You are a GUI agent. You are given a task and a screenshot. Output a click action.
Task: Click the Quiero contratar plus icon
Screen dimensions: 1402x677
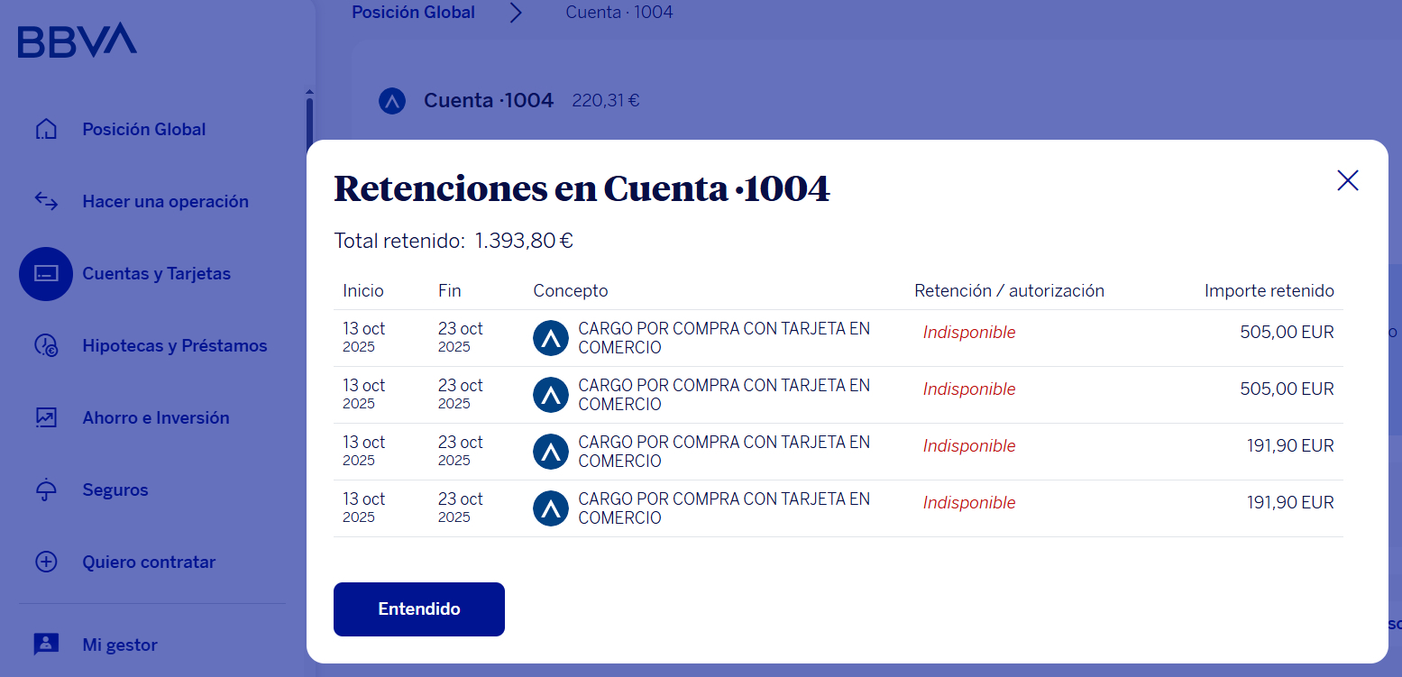click(46, 562)
